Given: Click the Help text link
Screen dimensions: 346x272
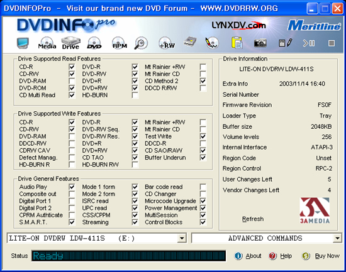Looking at the screenshot, I should [286, 256].
